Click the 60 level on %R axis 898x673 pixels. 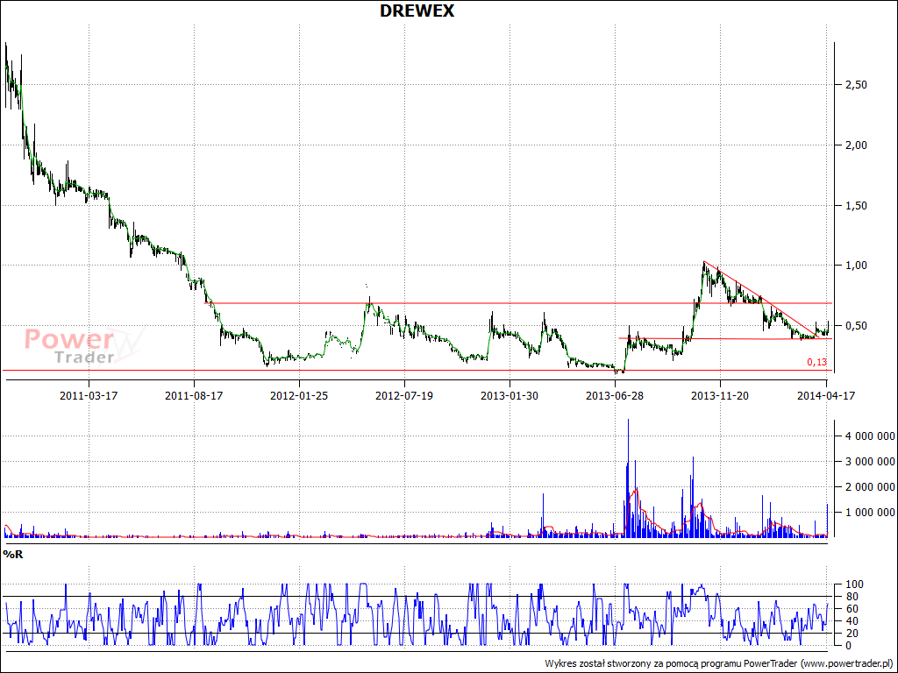852,609
